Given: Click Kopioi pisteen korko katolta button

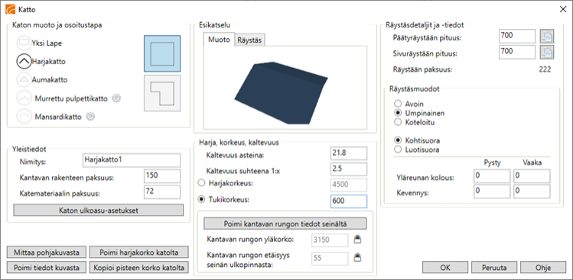Looking at the screenshot, I should click(x=139, y=267).
